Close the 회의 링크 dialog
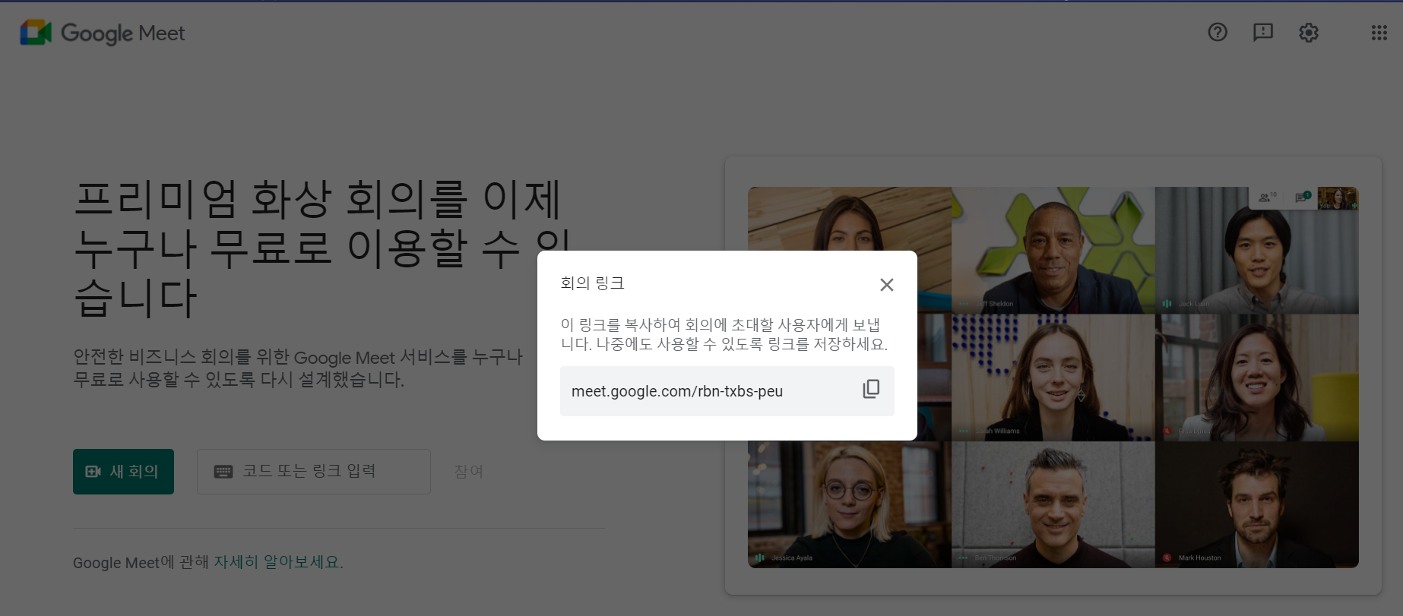The height and width of the screenshot is (616, 1403). [x=886, y=285]
